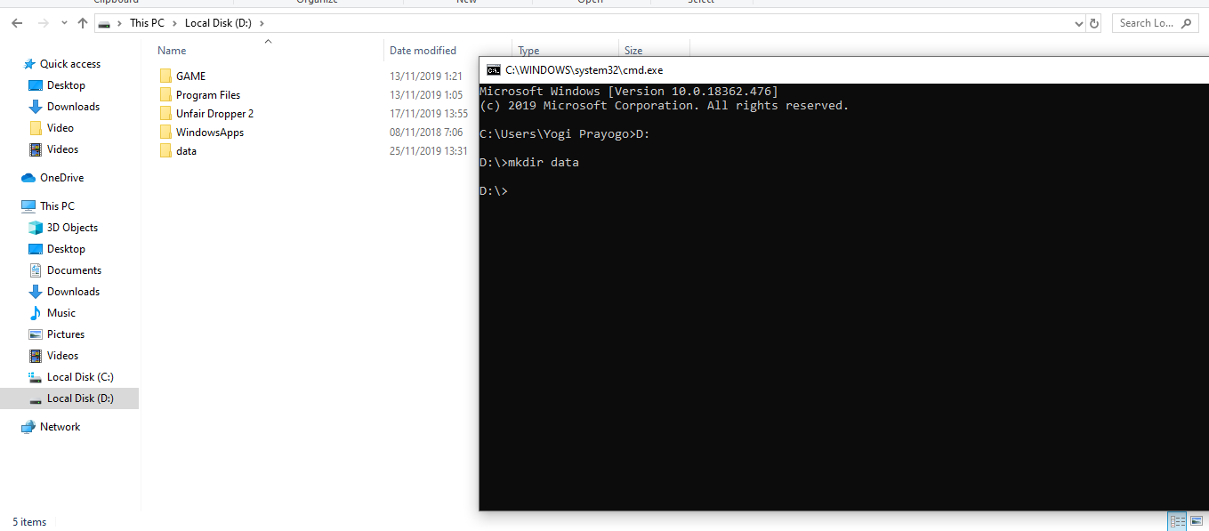Image resolution: width=1209 pixels, height=531 pixels.
Task: Click the 'GAME' folder name
Action: pos(190,76)
